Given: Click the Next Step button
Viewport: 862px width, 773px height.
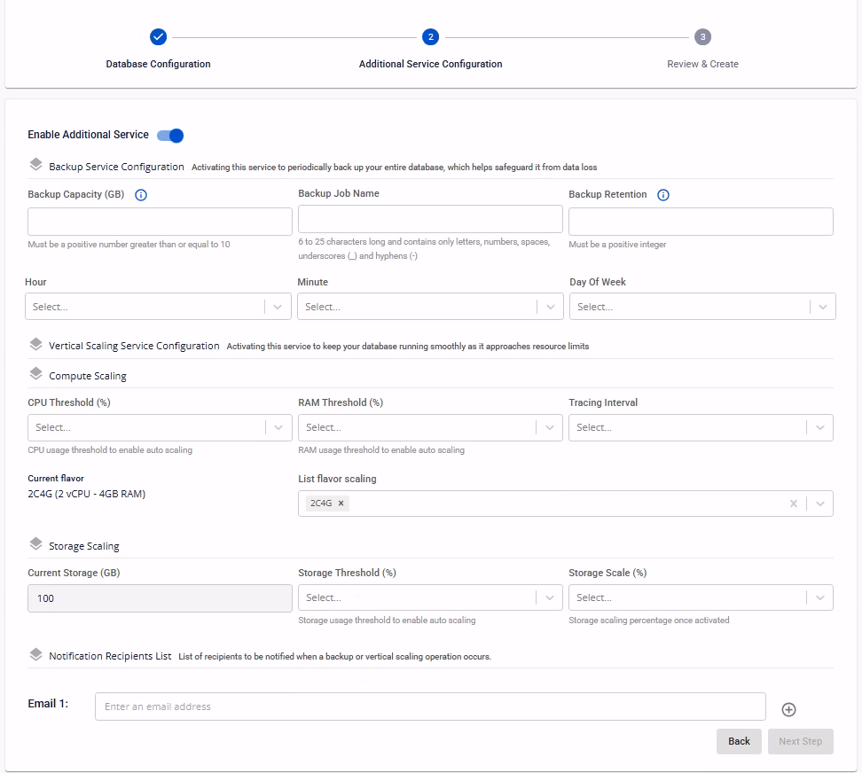Looking at the screenshot, I should click(800, 741).
